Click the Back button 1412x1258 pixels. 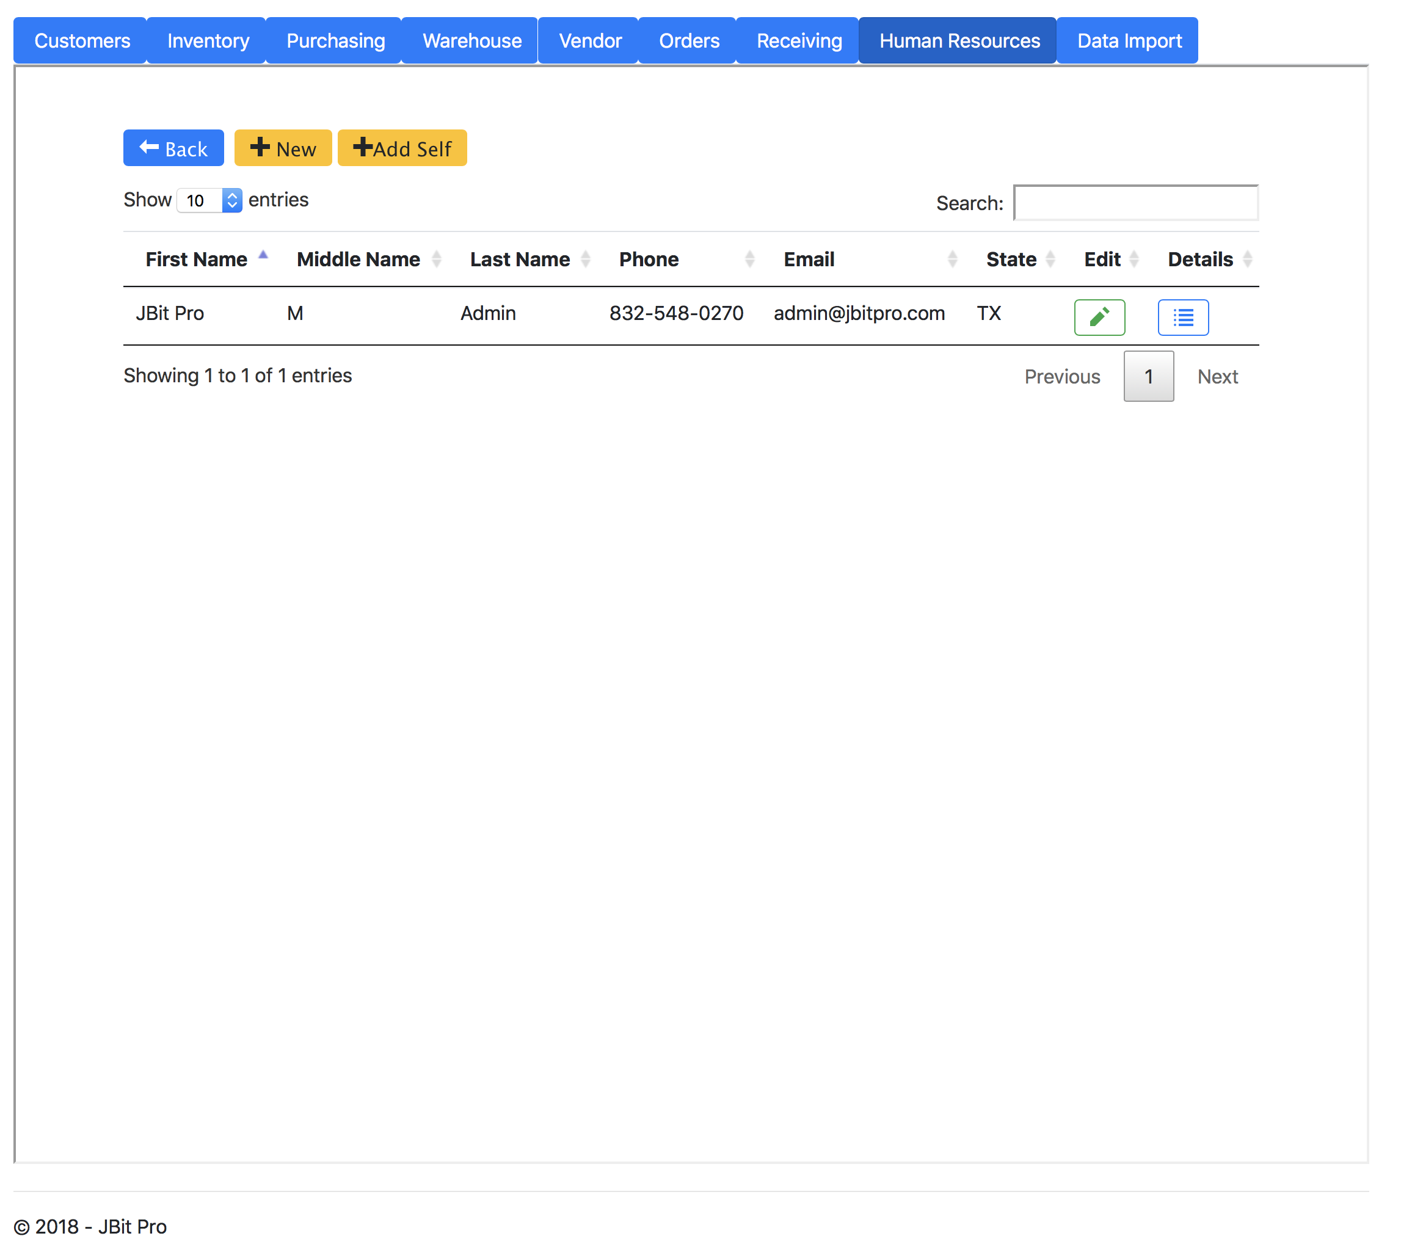[173, 148]
